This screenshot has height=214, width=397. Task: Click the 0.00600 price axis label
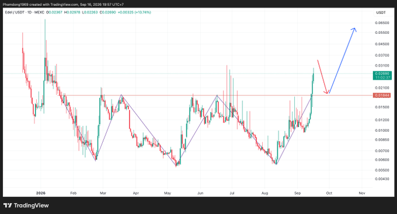point(382,160)
